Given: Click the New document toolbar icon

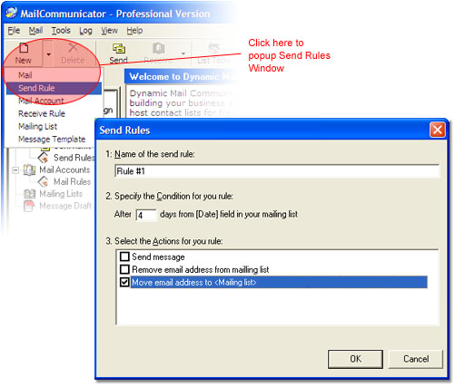Looking at the screenshot, I should click(x=24, y=48).
